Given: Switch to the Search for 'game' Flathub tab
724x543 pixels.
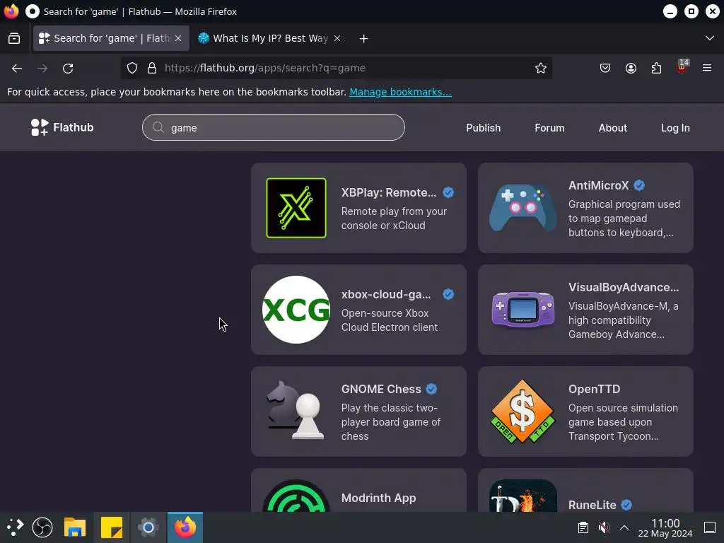Looking at the screenshot, I should click(x=111, y=38).
